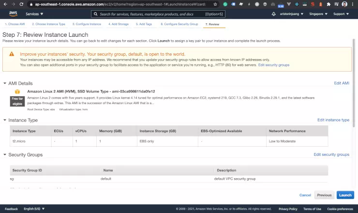Open Cookie preferences in the footer
Viewport: 358px width, 213px height.
[340, 209]
